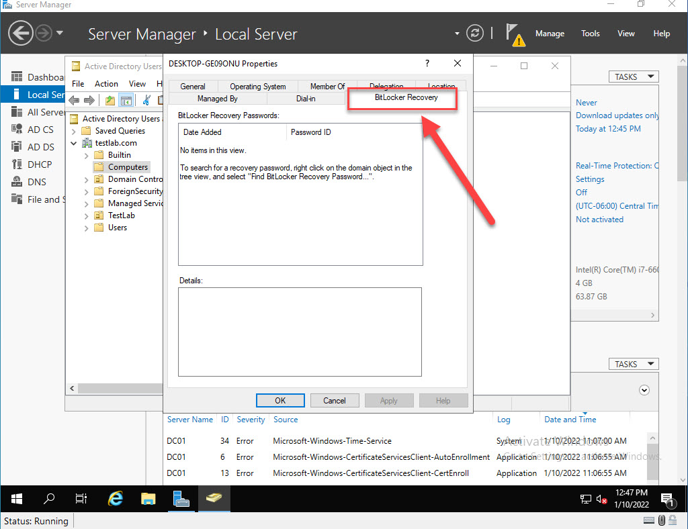Open taskbar search magnifier
Image resolution: width=688 pixels, height=529 pixels.
pos(49,498)
